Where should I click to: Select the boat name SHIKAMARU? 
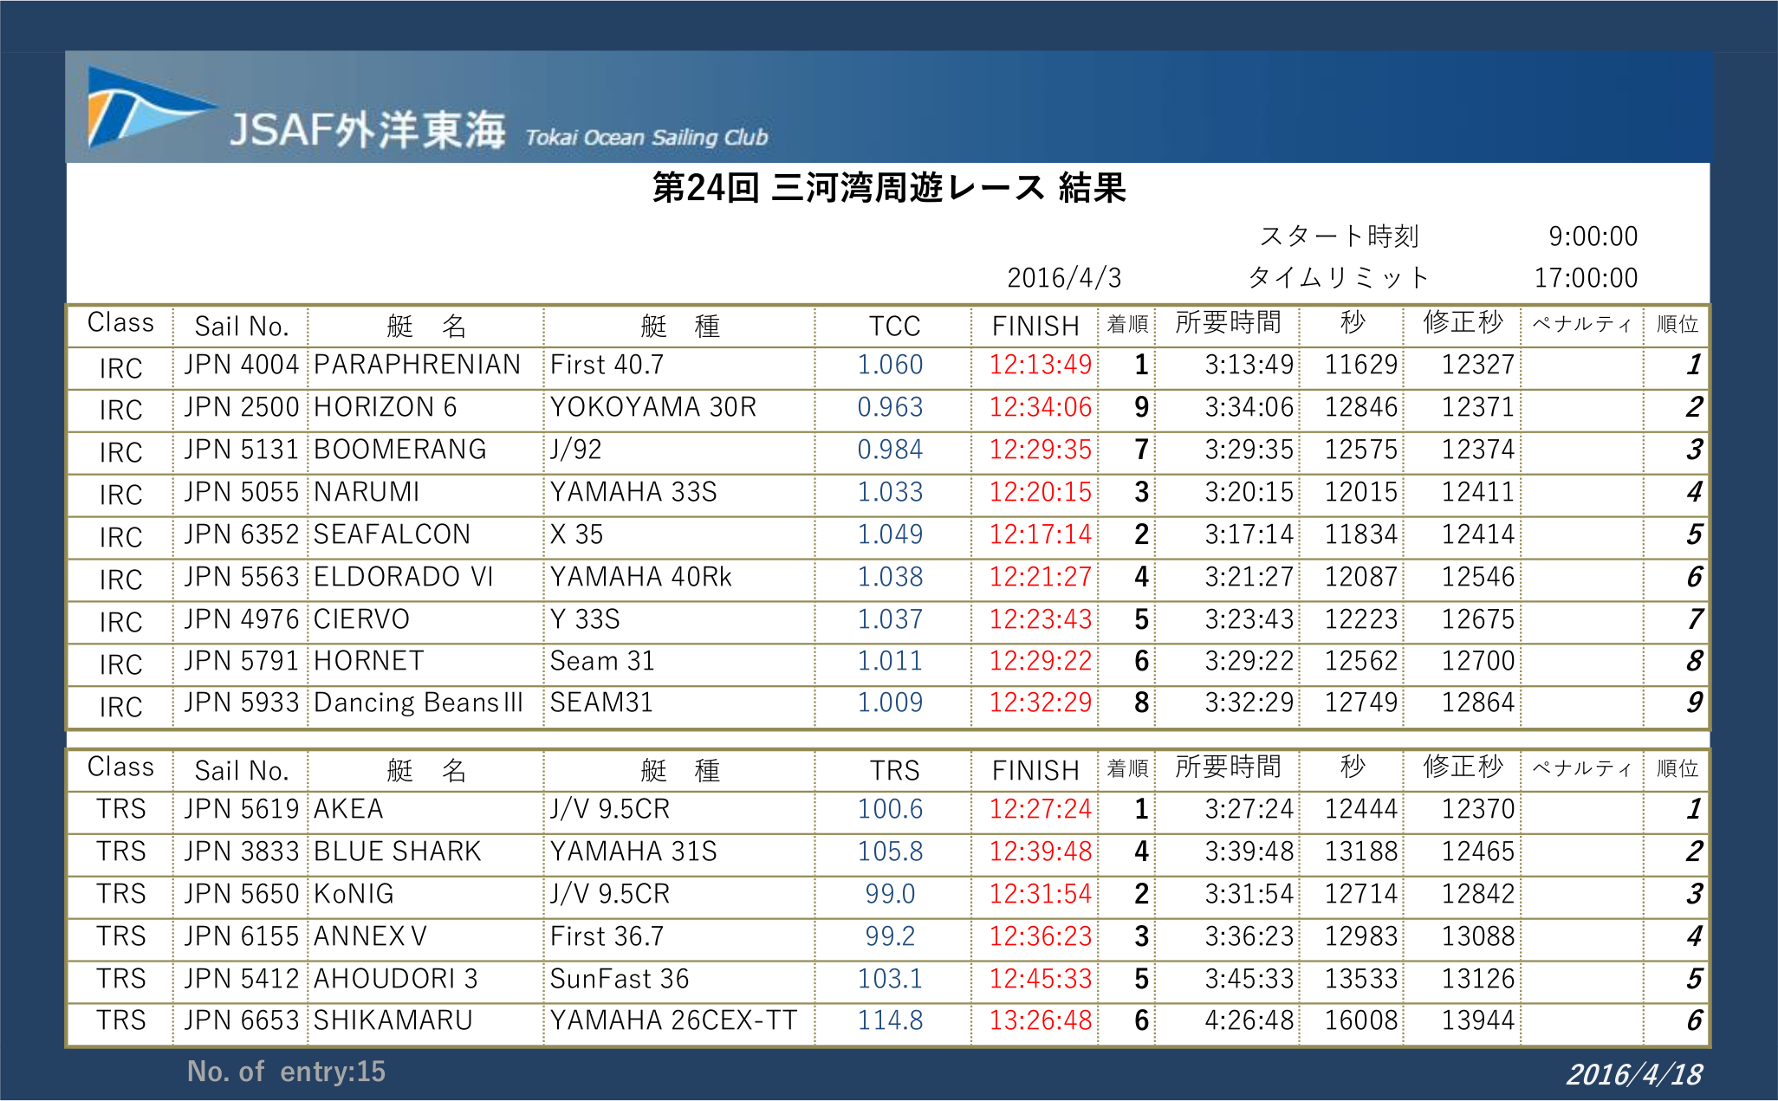393,1020
